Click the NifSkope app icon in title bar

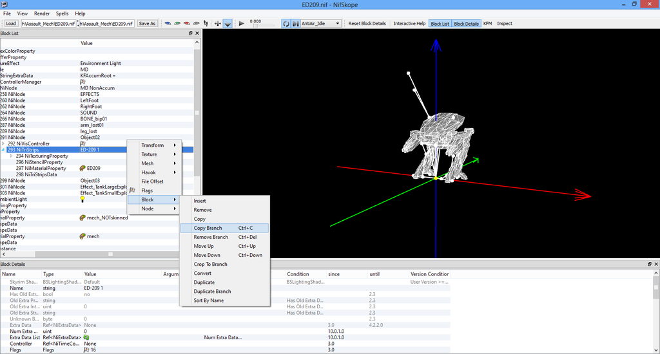(4, 5)
